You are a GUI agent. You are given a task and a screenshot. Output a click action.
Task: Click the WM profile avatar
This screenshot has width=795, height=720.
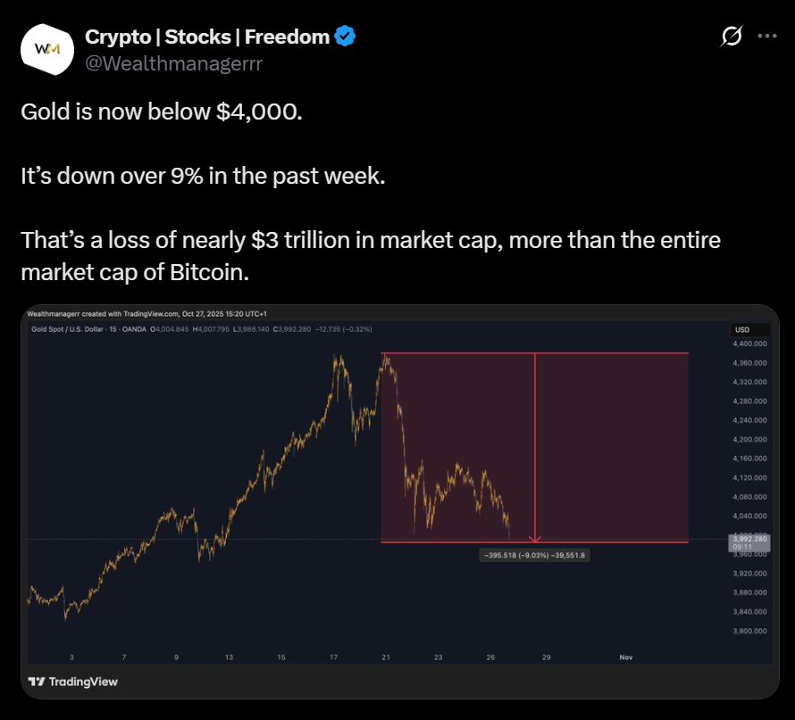click(46, 48)
